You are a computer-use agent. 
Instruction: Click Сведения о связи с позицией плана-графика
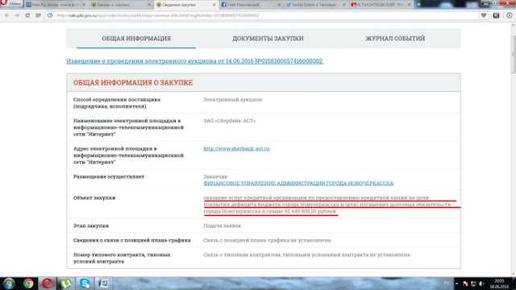tap(131, 240)
